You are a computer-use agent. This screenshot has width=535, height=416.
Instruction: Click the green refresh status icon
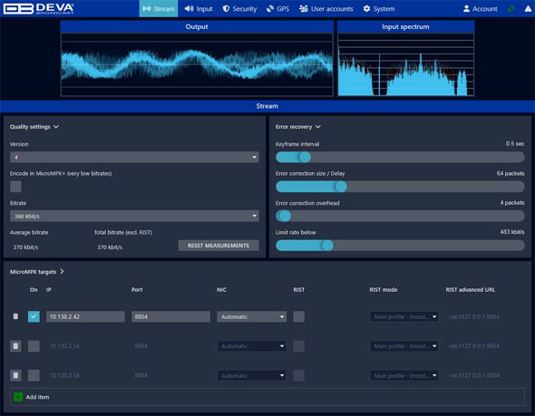click(511, 9)
